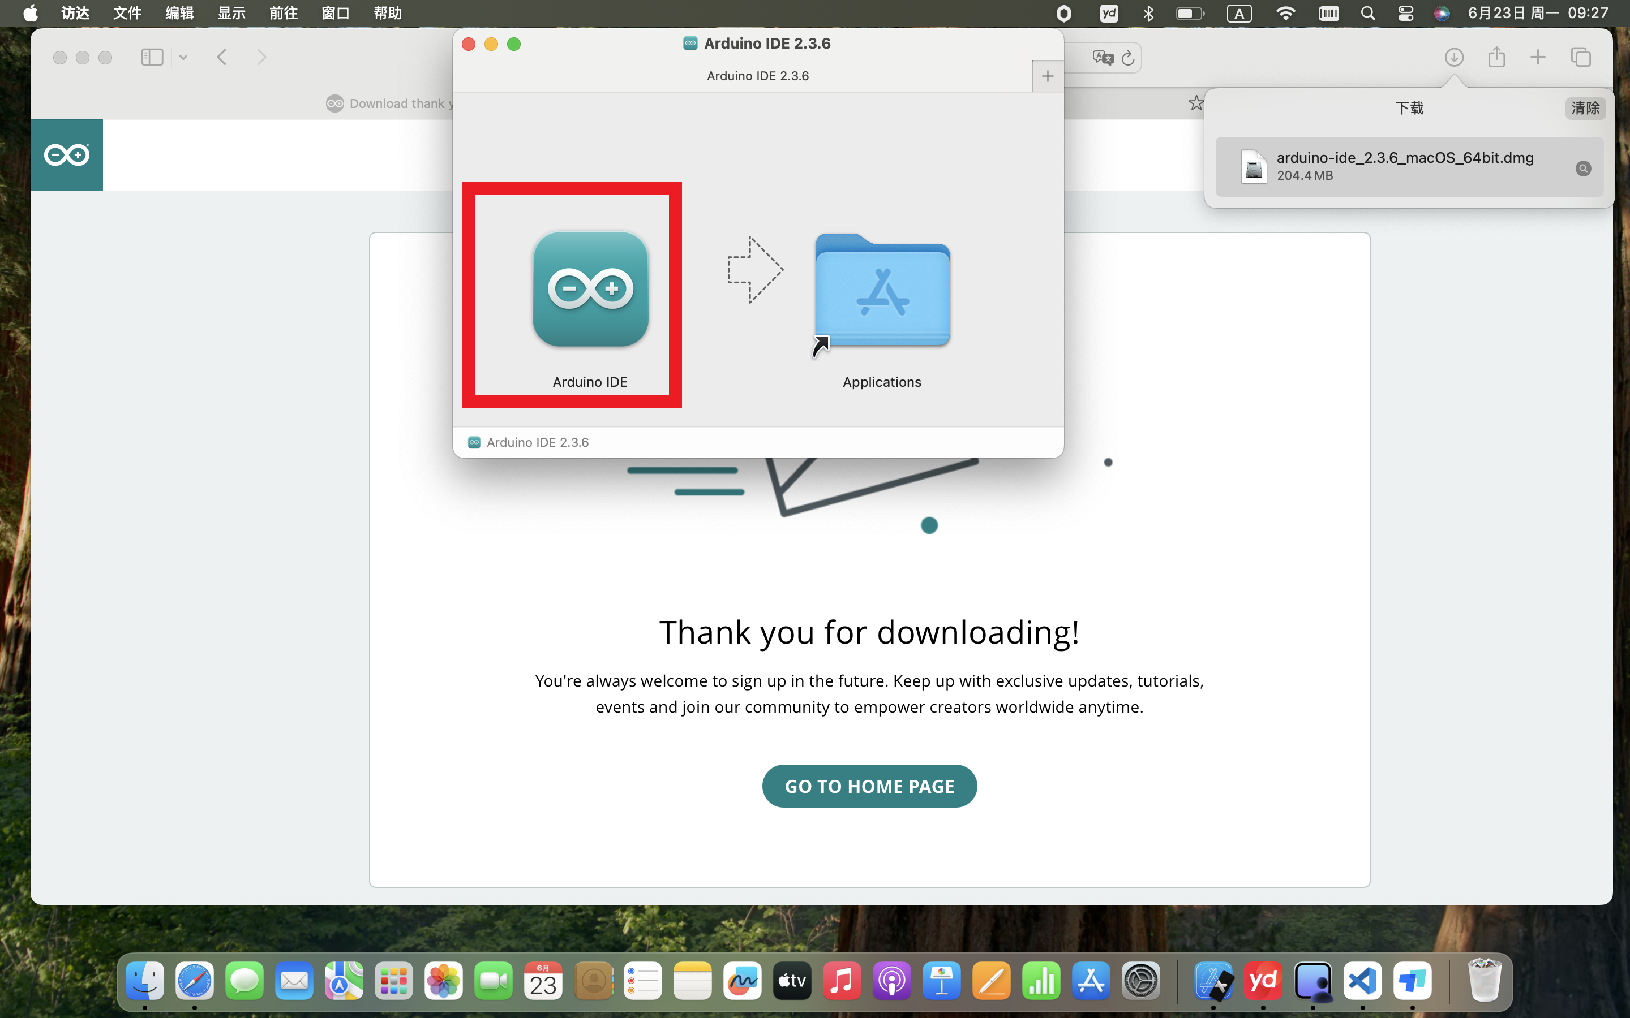Image resolution: width=1630 pixels, height=1018 pixels.
Task: Open Numbers from the Dock
Action: pos(1041,981)
